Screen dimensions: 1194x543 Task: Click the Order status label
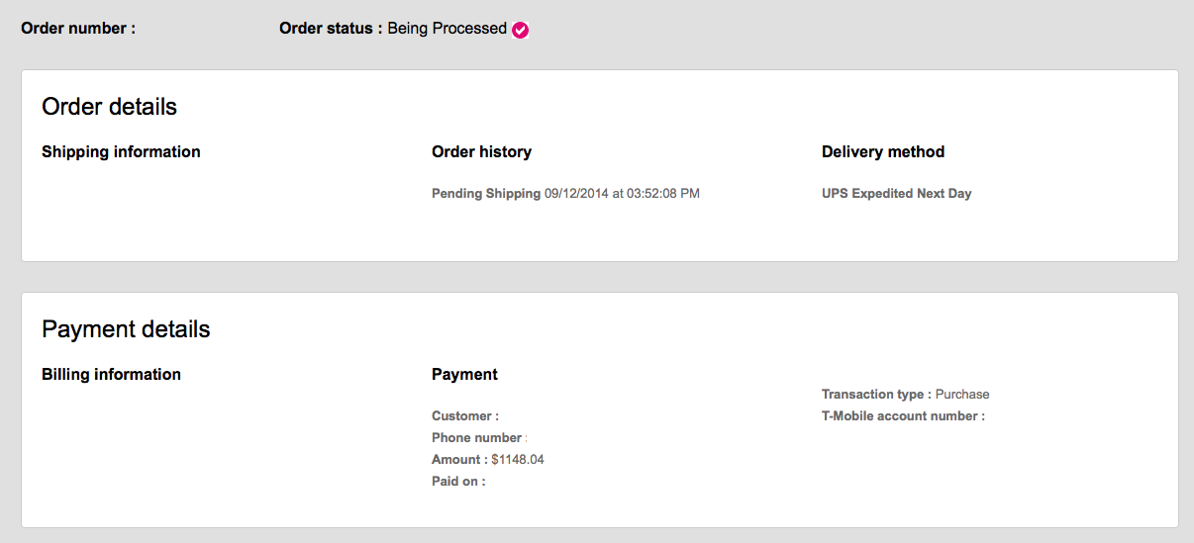point(331,29)
